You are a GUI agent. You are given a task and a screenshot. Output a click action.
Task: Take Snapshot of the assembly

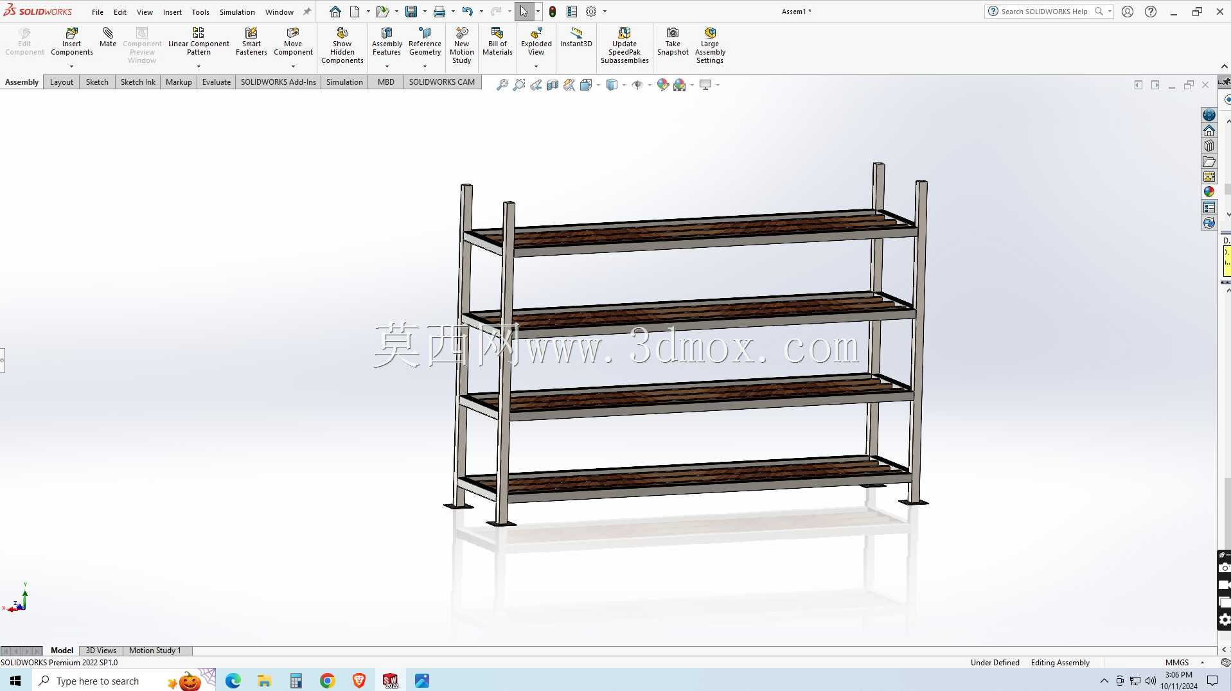tap(673, 41)
